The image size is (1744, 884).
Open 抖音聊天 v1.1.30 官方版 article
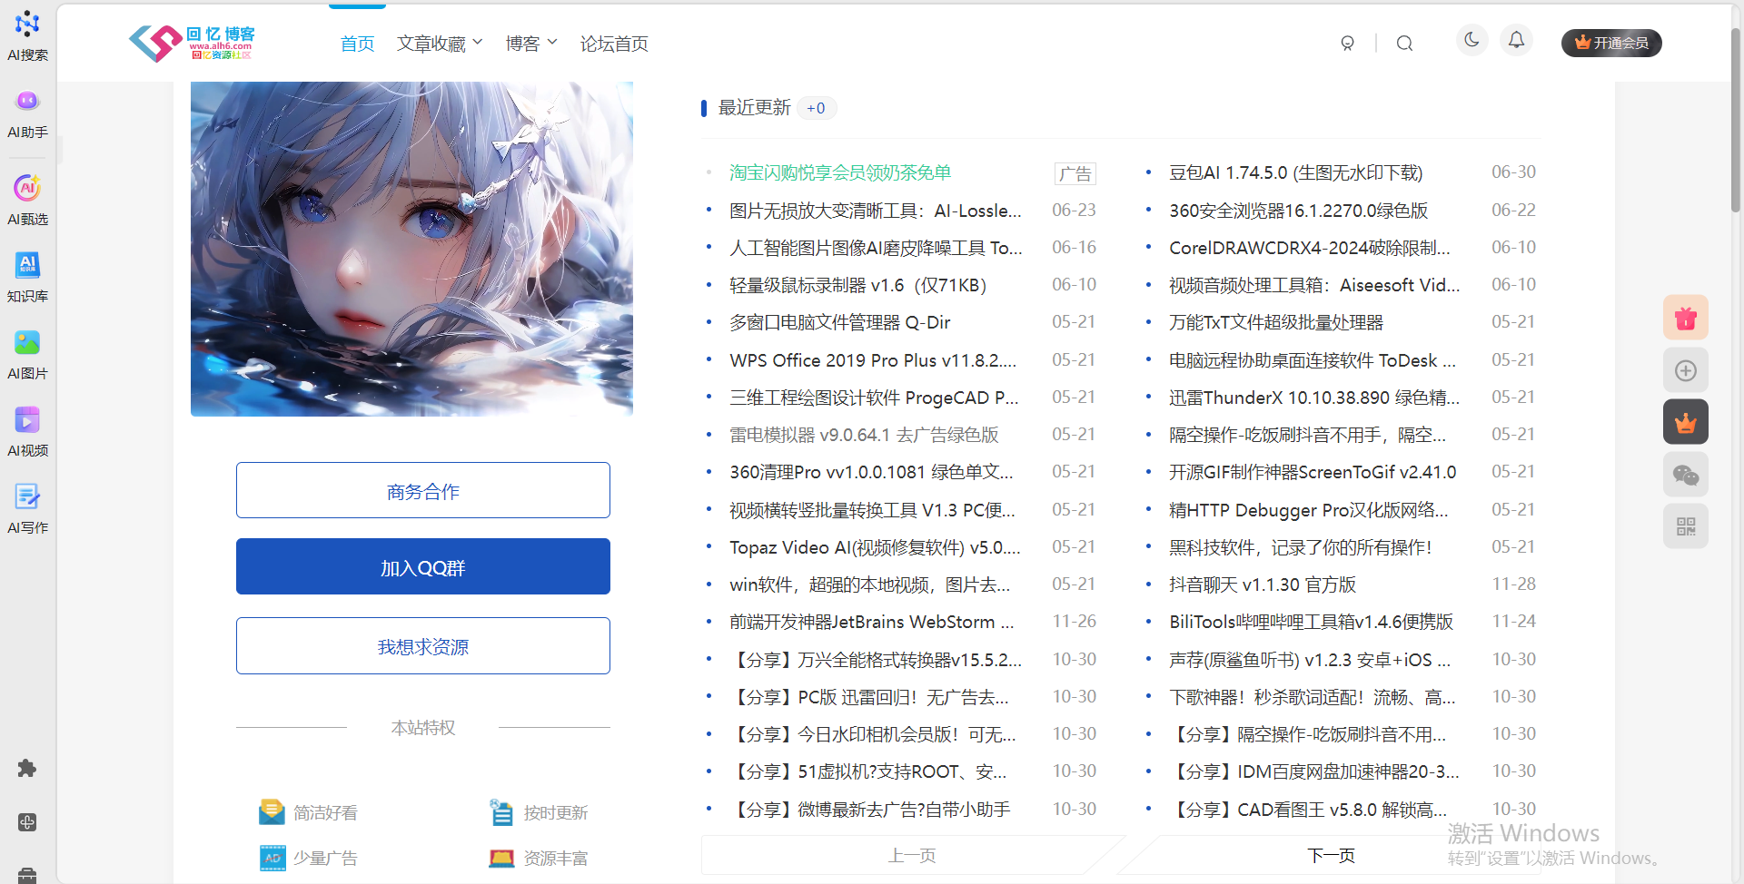[x=1263, y=584]
